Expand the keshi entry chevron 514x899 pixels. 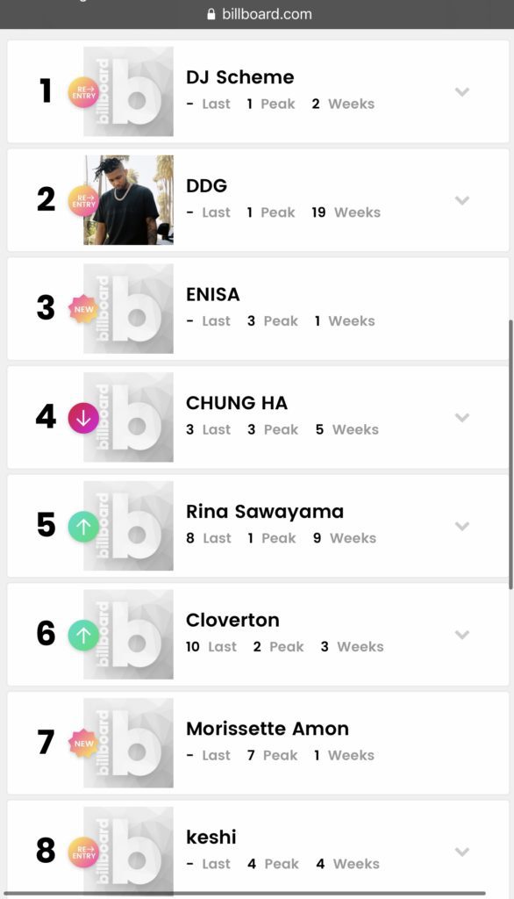tap(462, 852)
